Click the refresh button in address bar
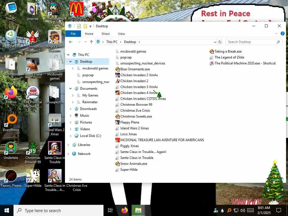Image resolution: width=288 pixels, height=216 pixels. point(220,42)
